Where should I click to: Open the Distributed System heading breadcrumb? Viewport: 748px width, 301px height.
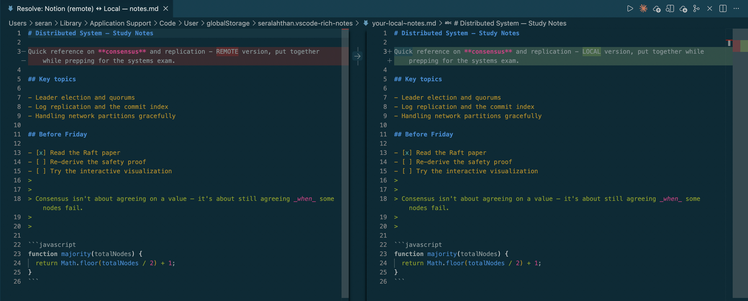(x=510, y=23)
